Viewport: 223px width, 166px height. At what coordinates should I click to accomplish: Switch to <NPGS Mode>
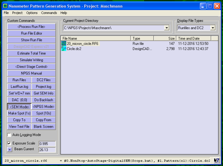pyautogui.click(x=44, y=107)
